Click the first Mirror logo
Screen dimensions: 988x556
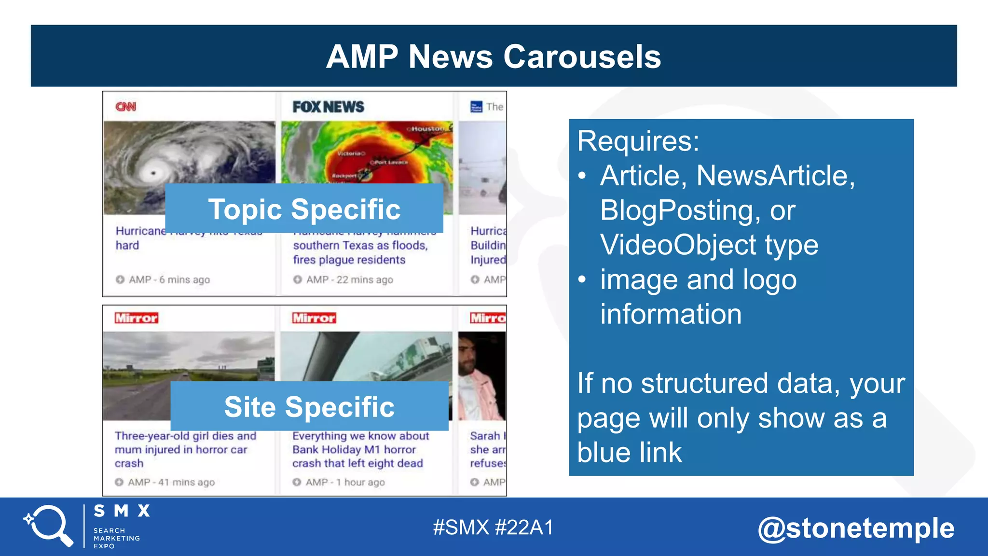tap(137, 318)
